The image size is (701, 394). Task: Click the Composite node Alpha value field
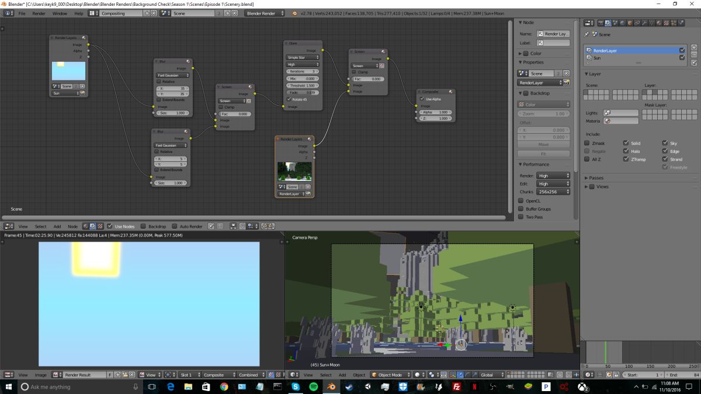point(436,112)
